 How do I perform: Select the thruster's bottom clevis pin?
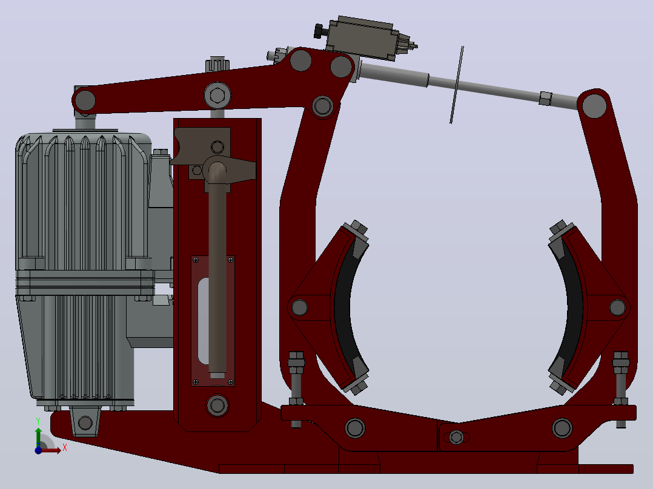[85, 423]
